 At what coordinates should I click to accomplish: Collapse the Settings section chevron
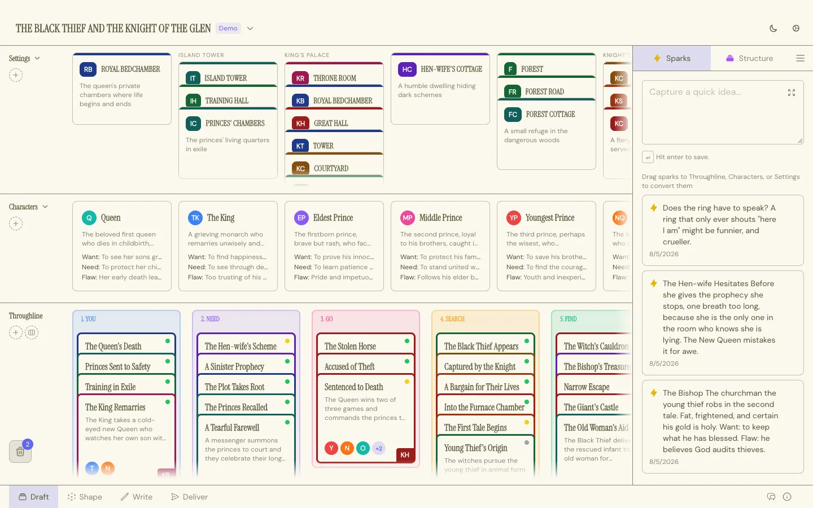[37, 58]
